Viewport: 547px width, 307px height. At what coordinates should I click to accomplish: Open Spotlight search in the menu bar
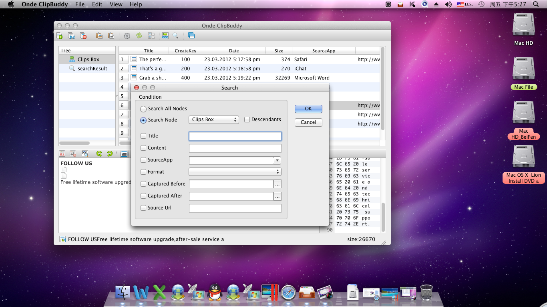pos(536,4)
